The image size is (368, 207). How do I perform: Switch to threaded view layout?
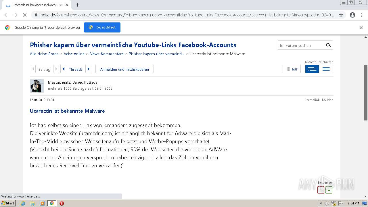point(312,69)
